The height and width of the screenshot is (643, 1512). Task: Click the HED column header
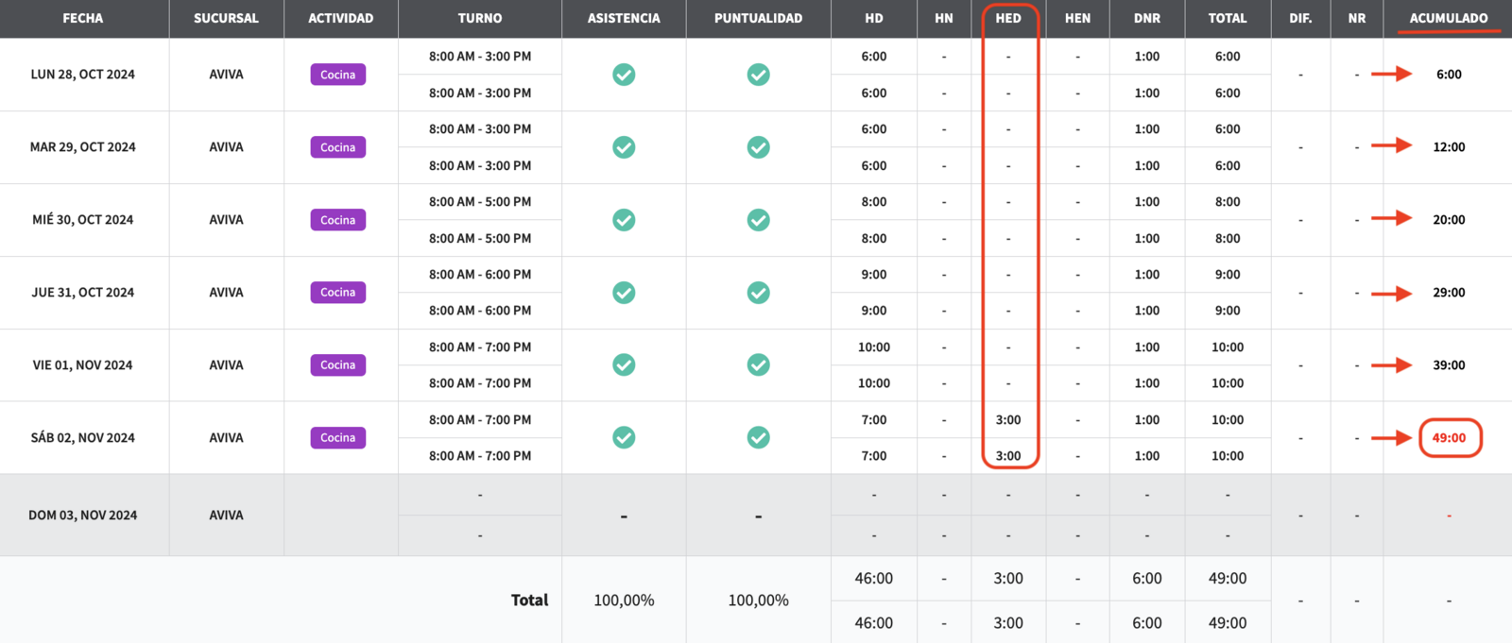click(x=1008, y=18)
